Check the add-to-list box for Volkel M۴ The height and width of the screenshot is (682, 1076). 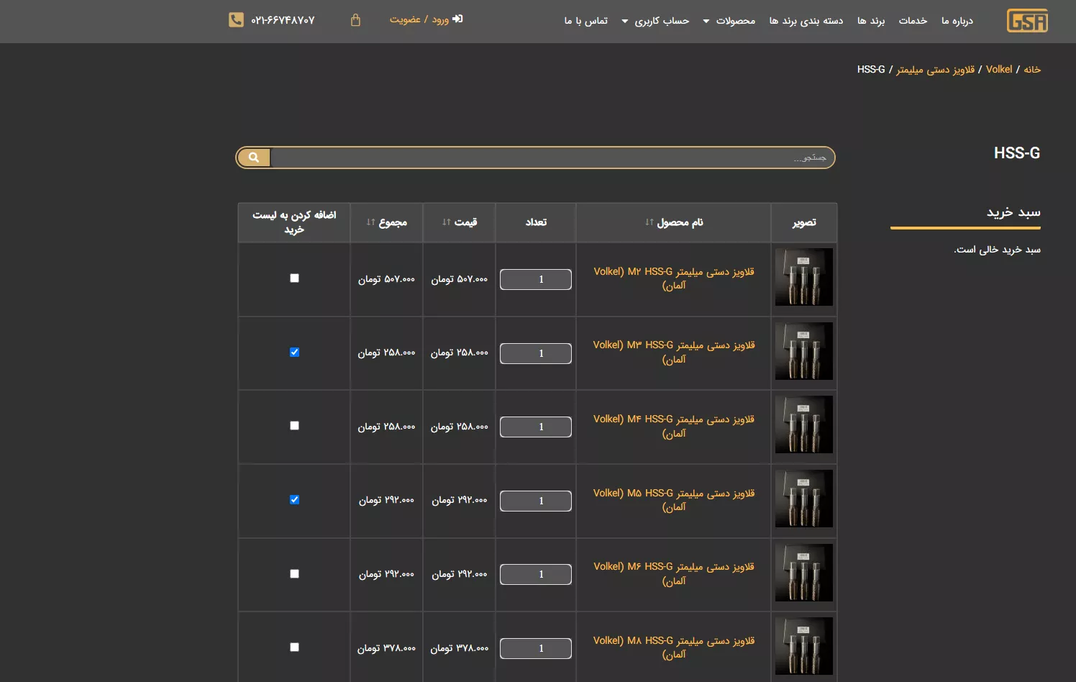coord(294,426)
